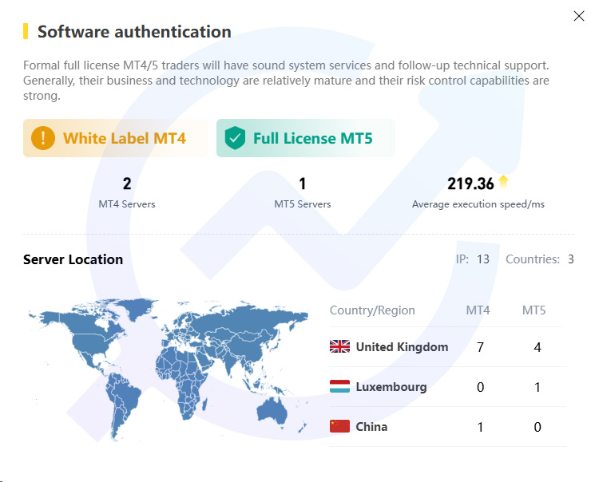The image size is (591, 482).
Task: Click the Countries: 3 indicator
Action: (x=540, y=259)
